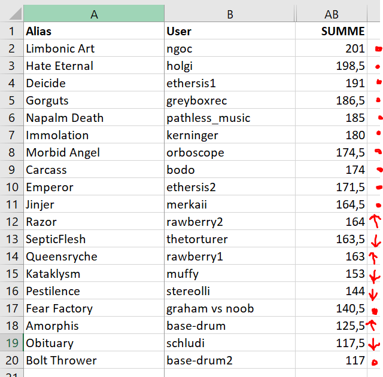Screen dimensions: 383x377
Task: Select Bolt Thrower's score cell 117
Action: pos(331,360)
